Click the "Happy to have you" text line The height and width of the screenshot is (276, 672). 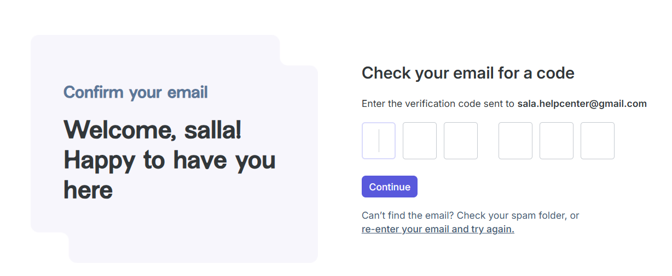[x=170, y=160]
